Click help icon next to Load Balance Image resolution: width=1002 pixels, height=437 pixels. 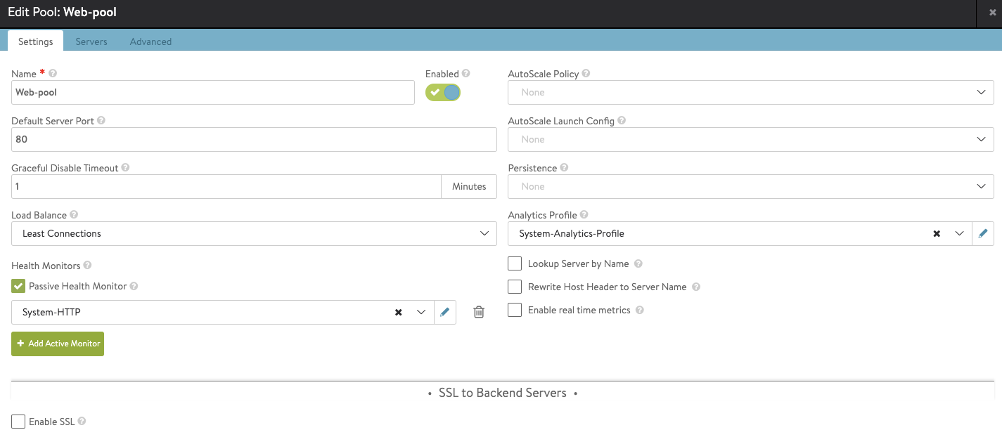[74, 215]
